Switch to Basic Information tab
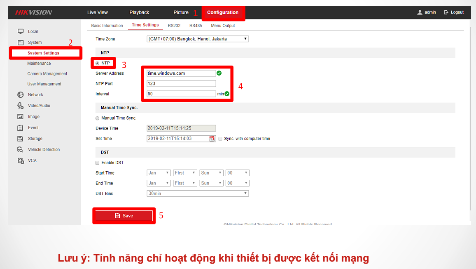Screen dimensions: 476x269 point(107,26)
